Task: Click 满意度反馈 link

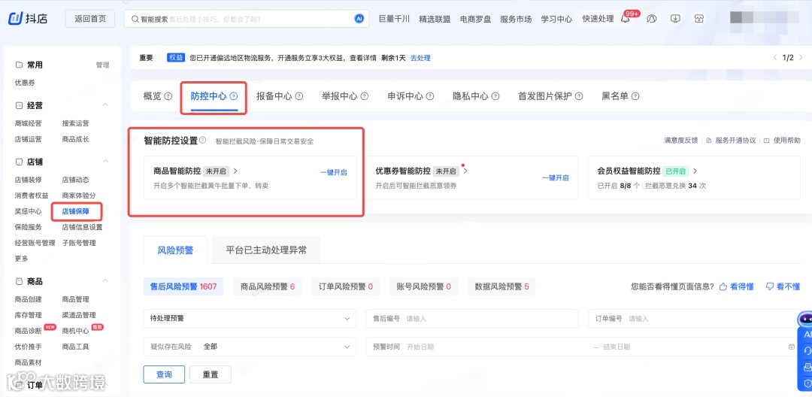Action: (681, 141)
